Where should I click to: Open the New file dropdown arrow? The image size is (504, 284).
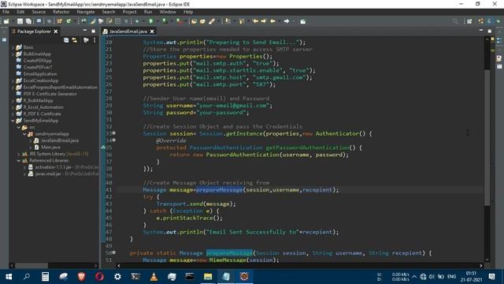pos(13,21)
